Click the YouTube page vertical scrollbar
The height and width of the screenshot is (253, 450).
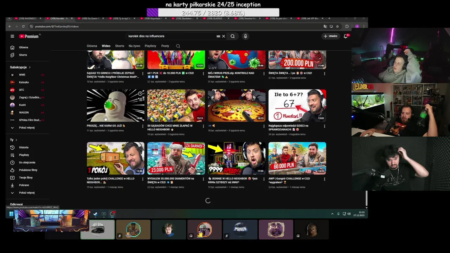point(366,199)
